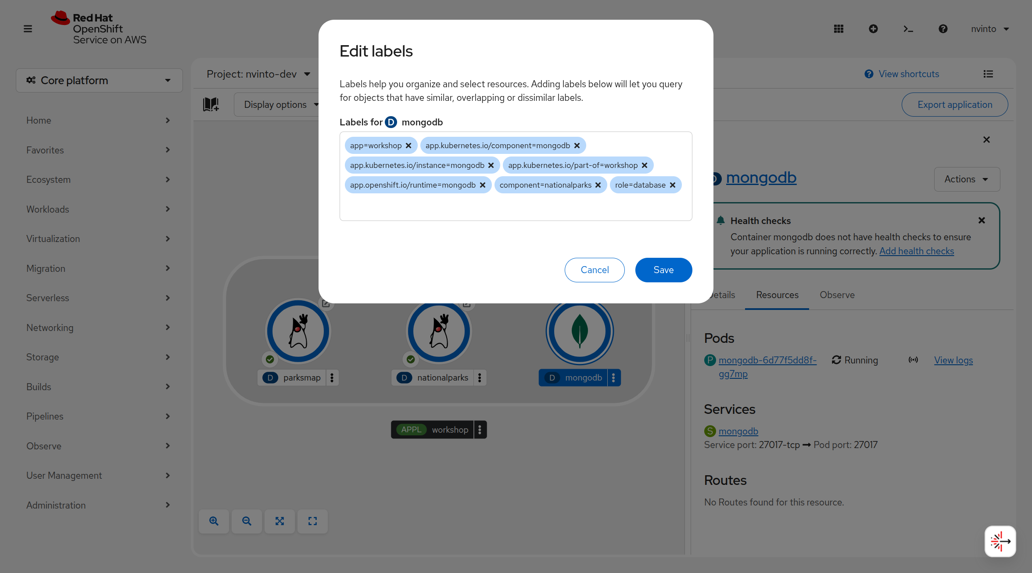The height and width of the screenshot is (573, 1032).
Task: Click View logs link
Action: (x=953, y=360)
